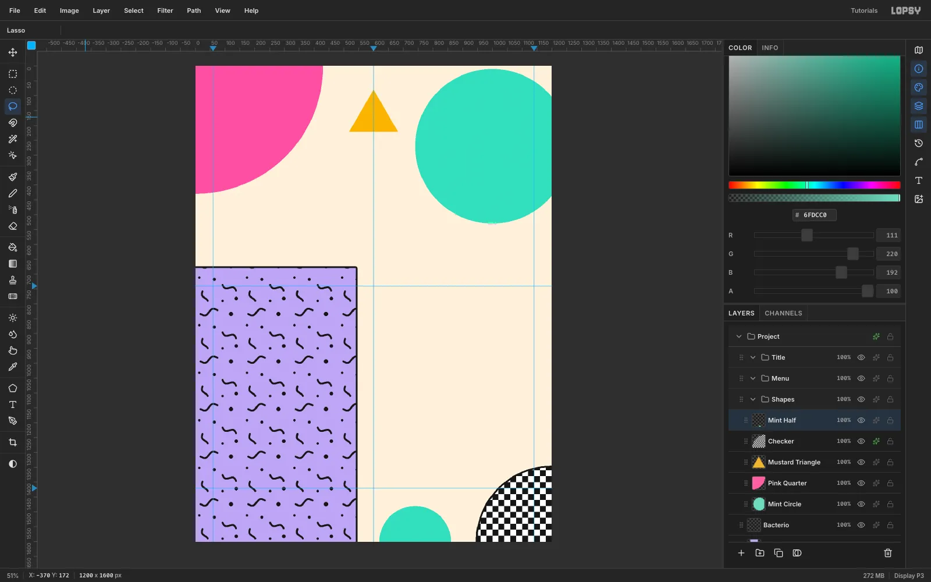
Task: Hide the Mint Half layer
Action: click(861, 420)
